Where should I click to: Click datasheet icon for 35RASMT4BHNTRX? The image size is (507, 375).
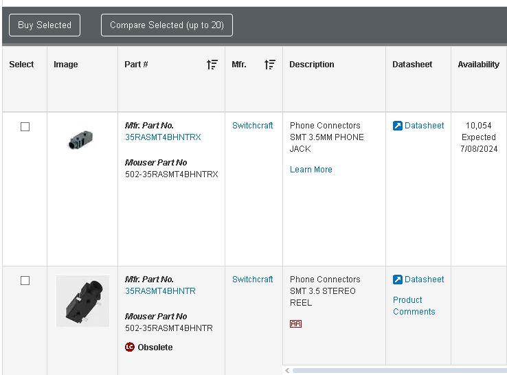point(398,126)
